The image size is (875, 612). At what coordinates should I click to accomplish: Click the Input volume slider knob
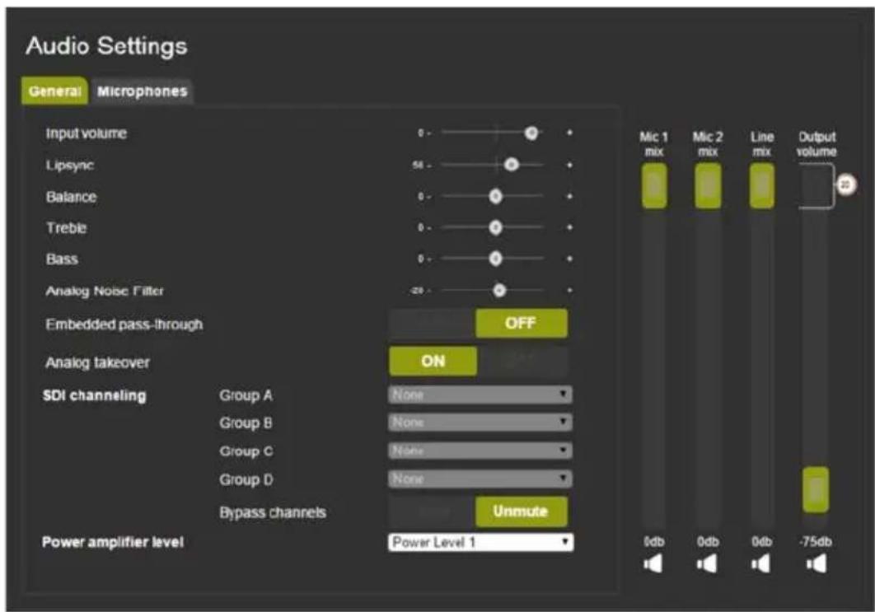[x=531, y=133]
